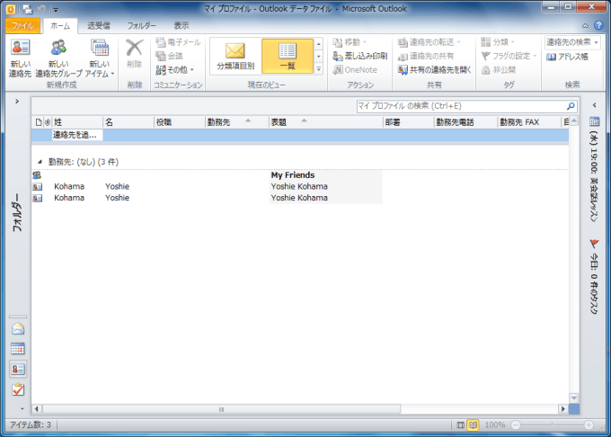Click the To-Do bar calendar icon
Viewport: 611px width, 437px height.
pos(594,121)
